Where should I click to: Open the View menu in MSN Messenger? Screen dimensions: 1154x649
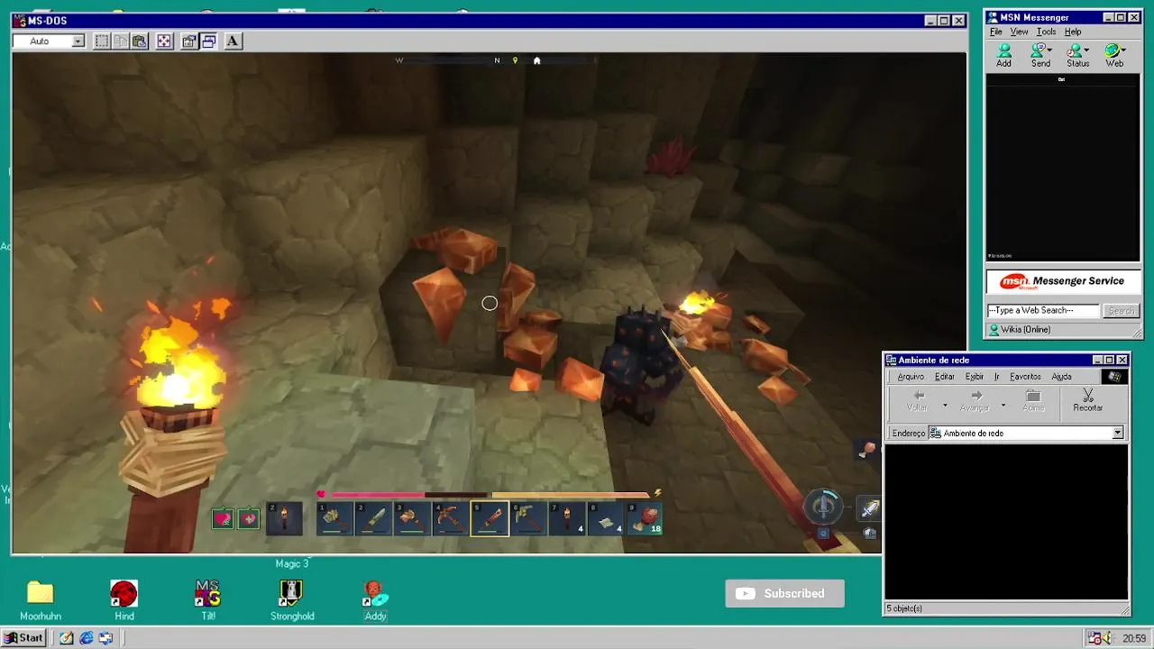(1019, 32)
